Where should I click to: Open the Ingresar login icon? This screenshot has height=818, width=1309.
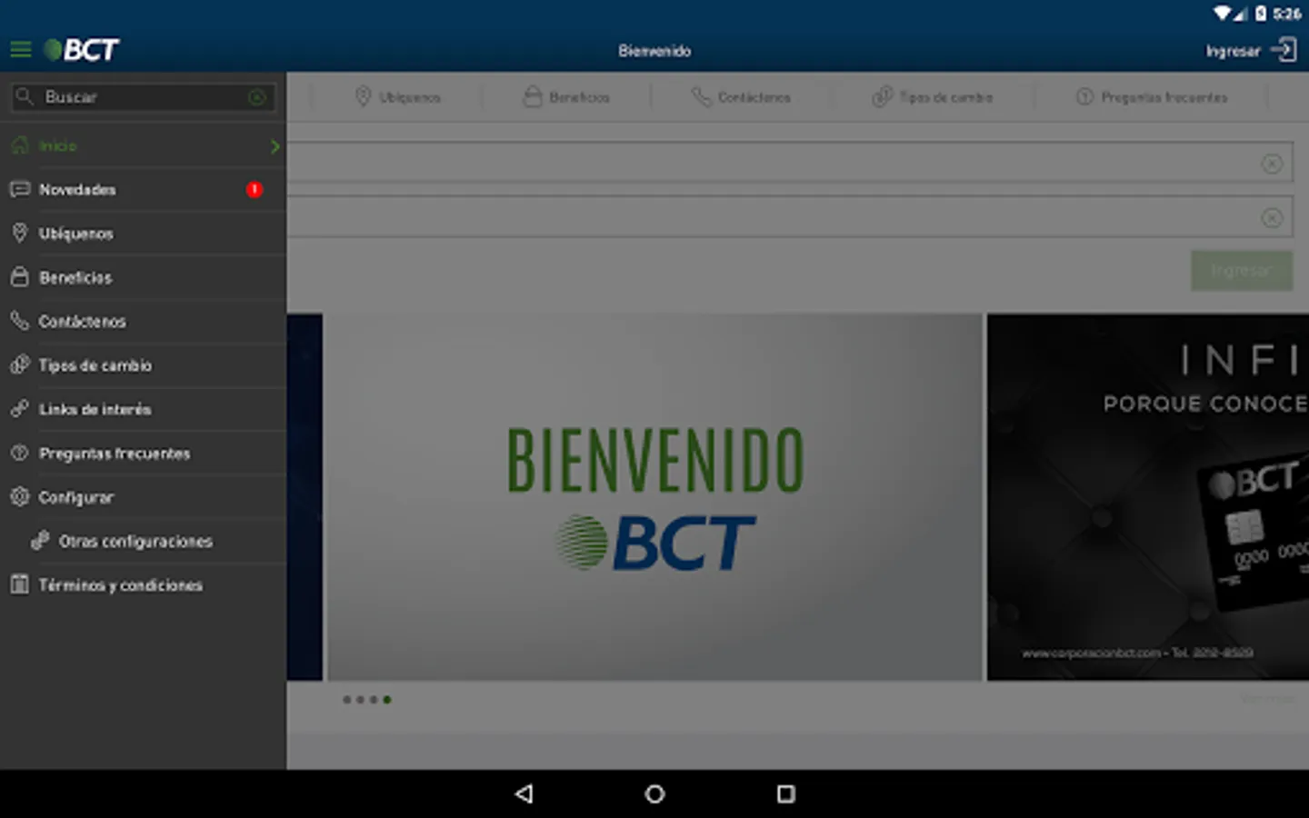[x=1284, y=50]
